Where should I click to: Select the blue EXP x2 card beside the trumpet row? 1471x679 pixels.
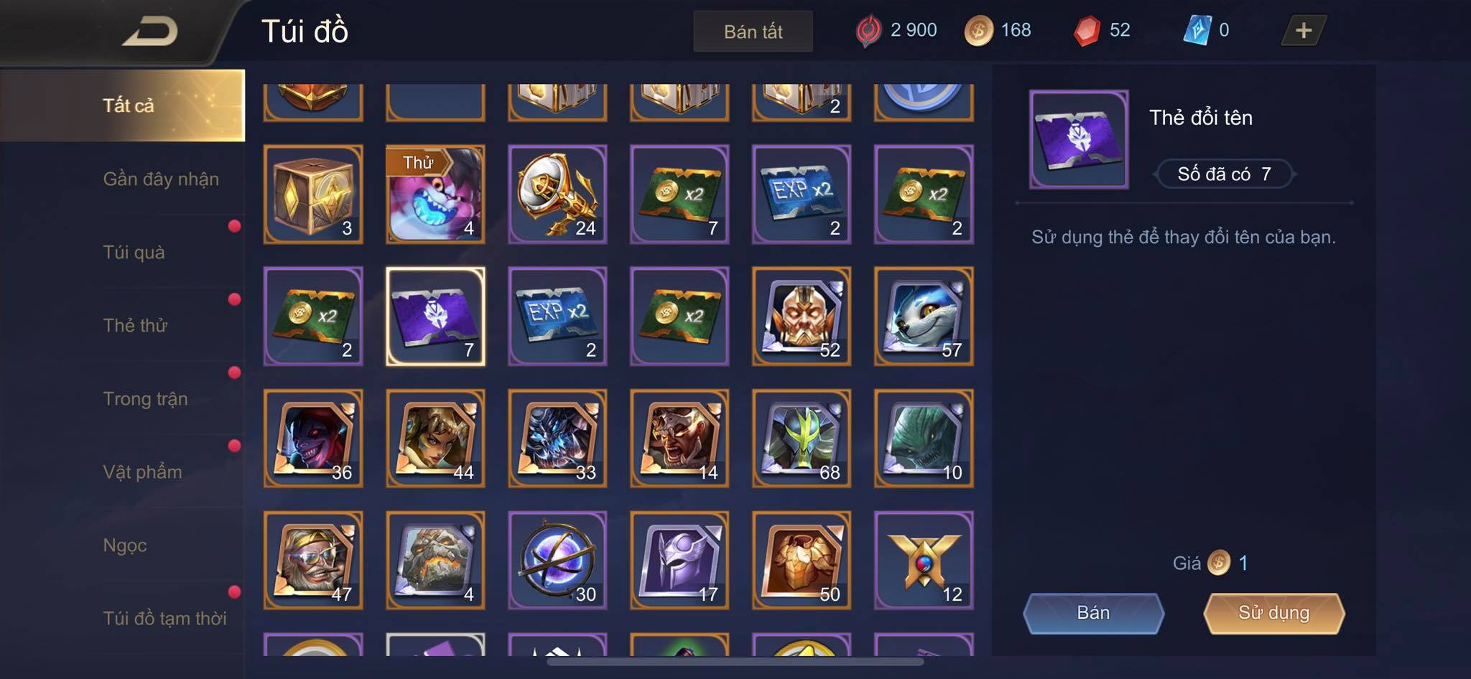pyautogui.click(x=802, y=195)
